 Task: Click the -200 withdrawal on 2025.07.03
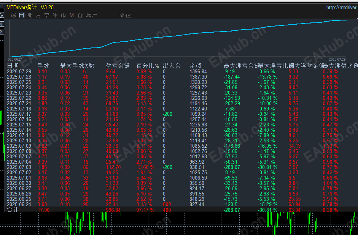point(167,167)
